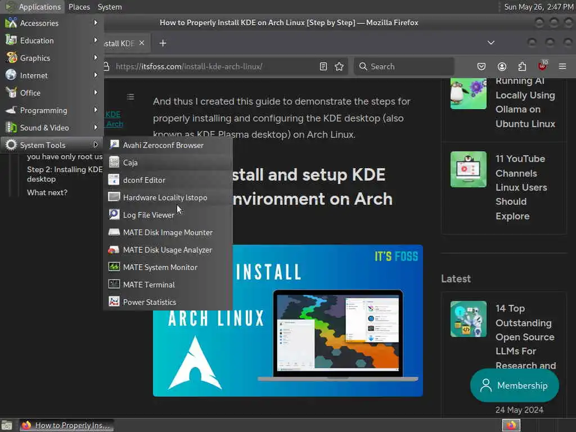Click the uBlock Origin icon
The width and height of the screenshot is (576, 432).
pos(543,66)
